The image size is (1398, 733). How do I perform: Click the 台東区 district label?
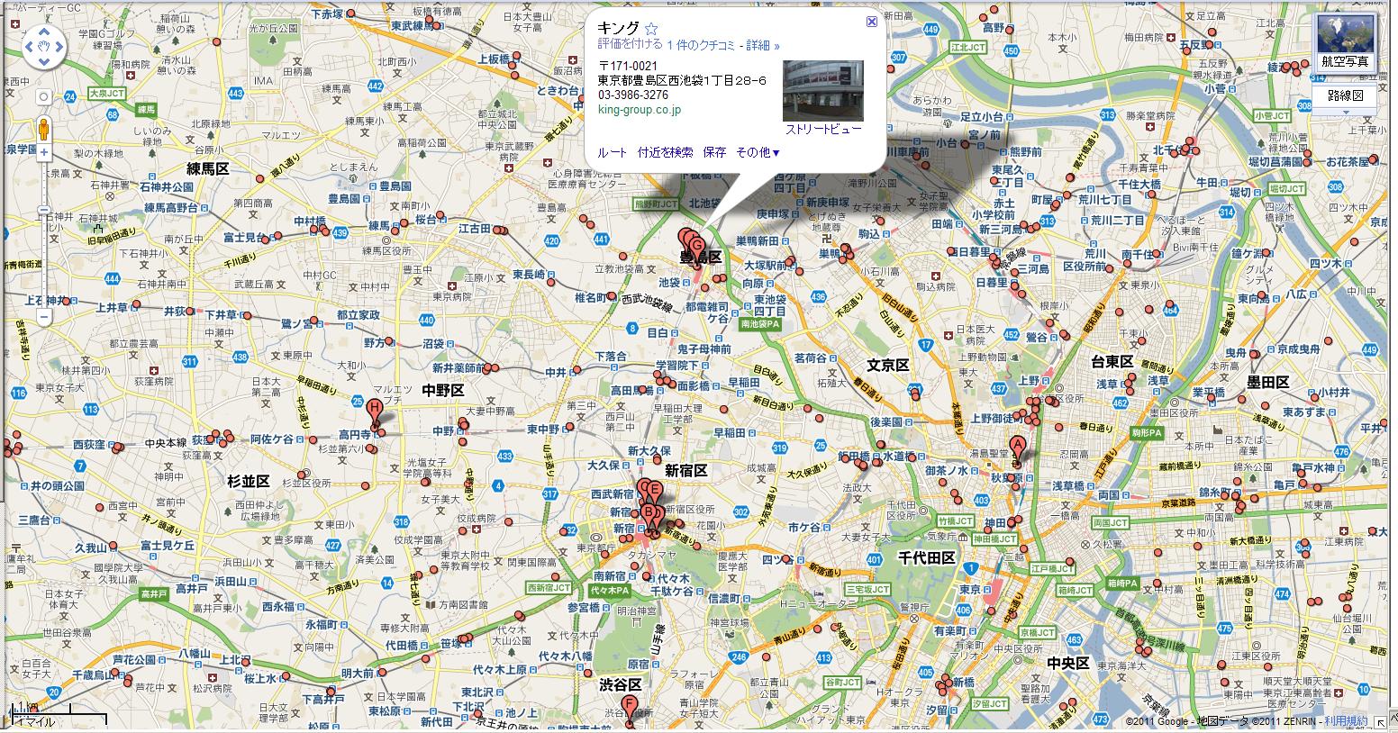[x=1113, y=361]
